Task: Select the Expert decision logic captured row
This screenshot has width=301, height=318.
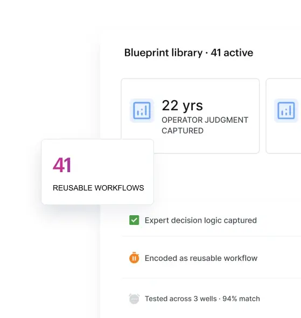Action: 211,220
